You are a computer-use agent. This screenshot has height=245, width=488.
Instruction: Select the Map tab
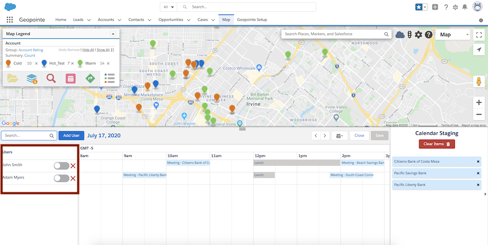(226, 20)
